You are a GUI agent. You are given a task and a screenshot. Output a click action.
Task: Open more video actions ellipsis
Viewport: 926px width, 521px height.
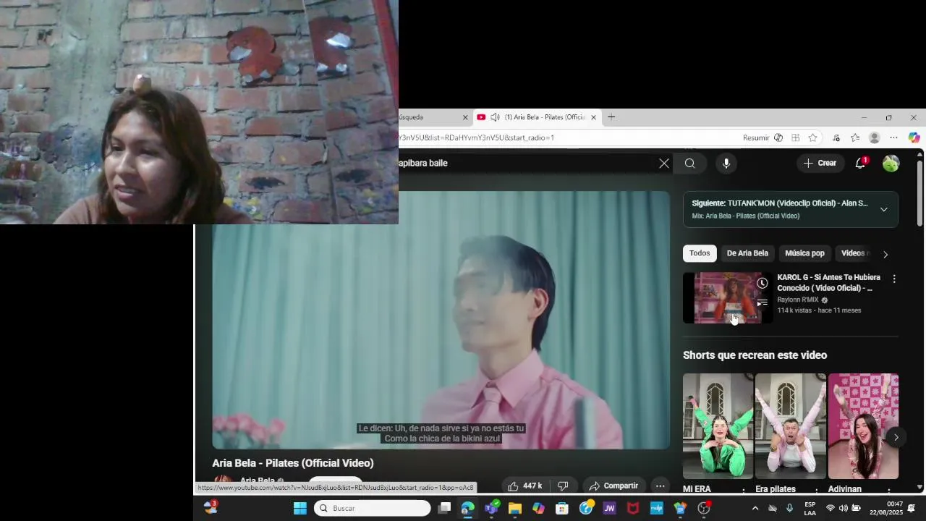click(660, 486)
